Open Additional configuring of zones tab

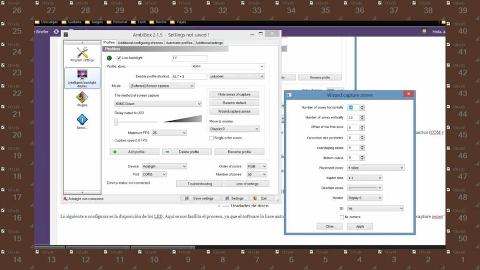tap(140, 43)
